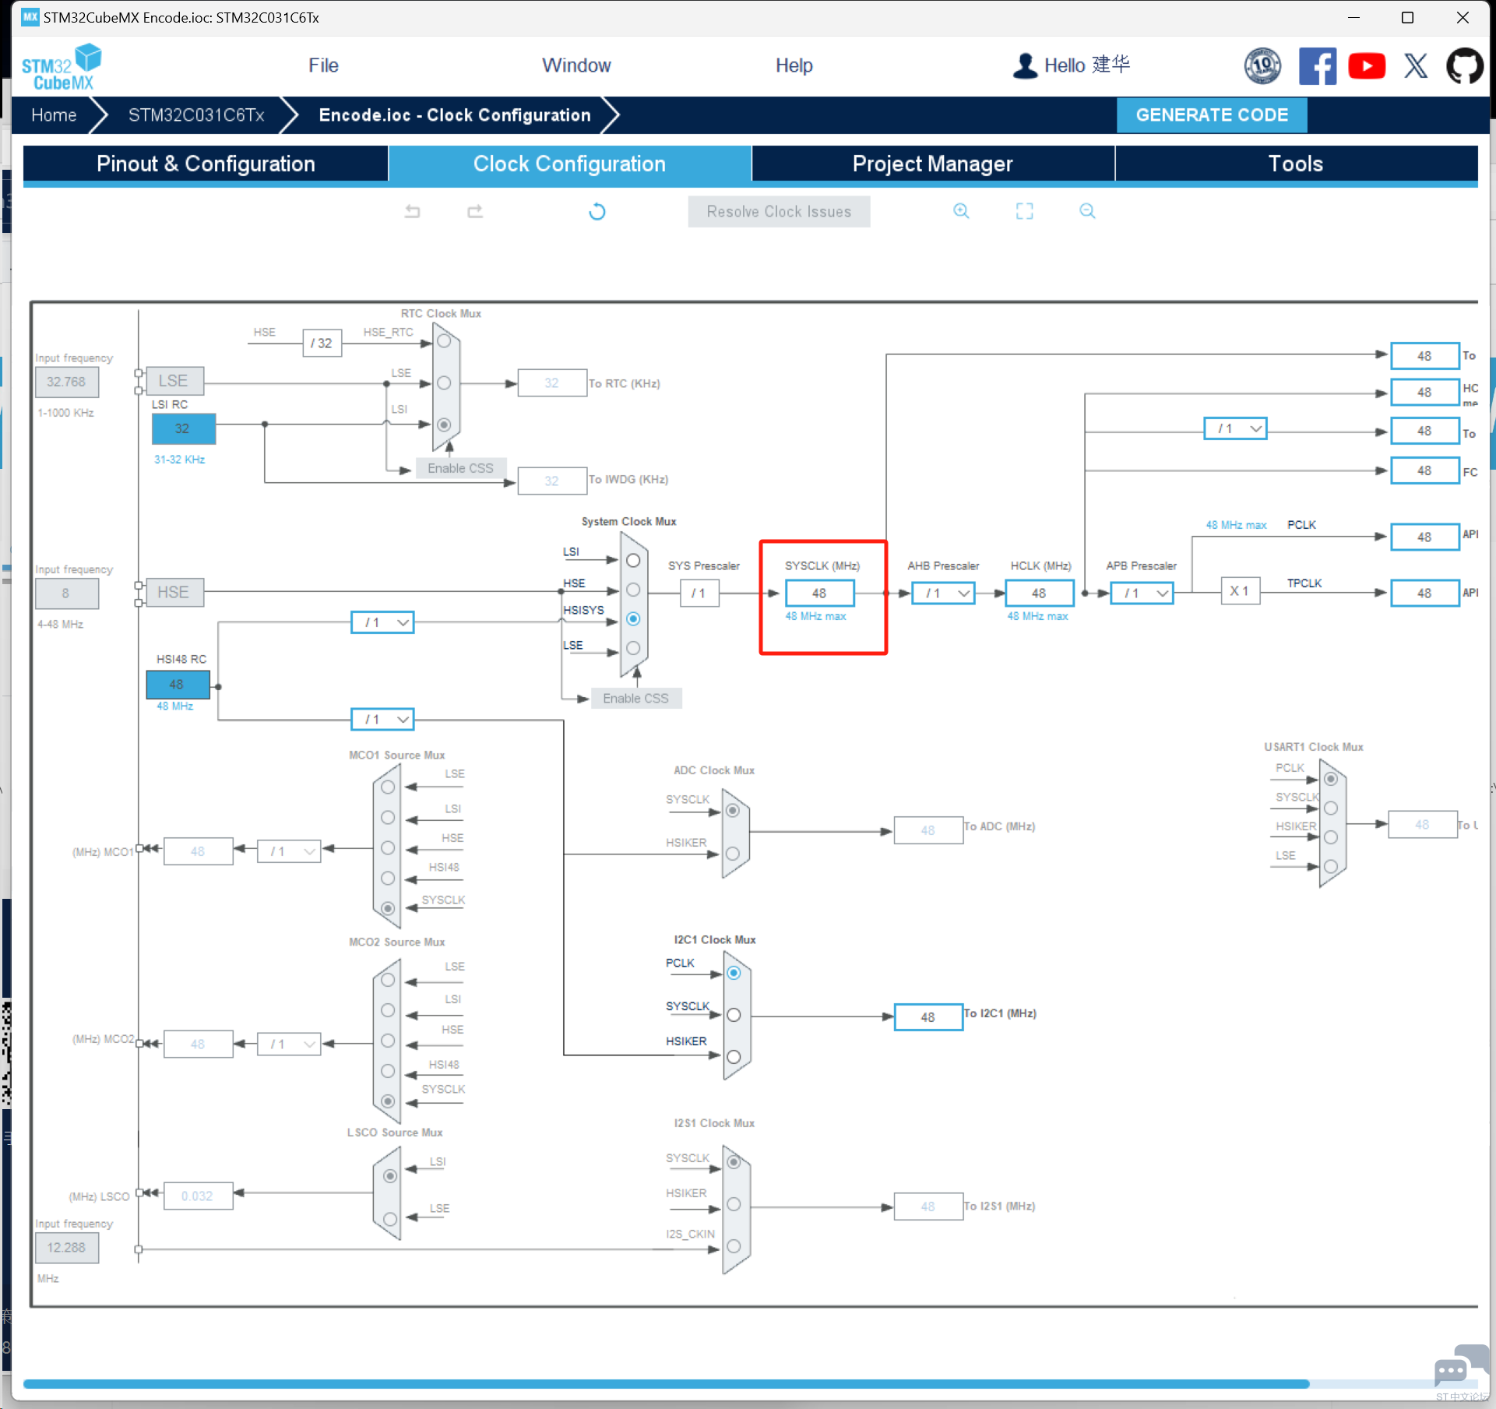Select LSI in System Clock Mux
Image resolution: width=1496 pixels, height=1409 pixels.
[x=633, y=561]
